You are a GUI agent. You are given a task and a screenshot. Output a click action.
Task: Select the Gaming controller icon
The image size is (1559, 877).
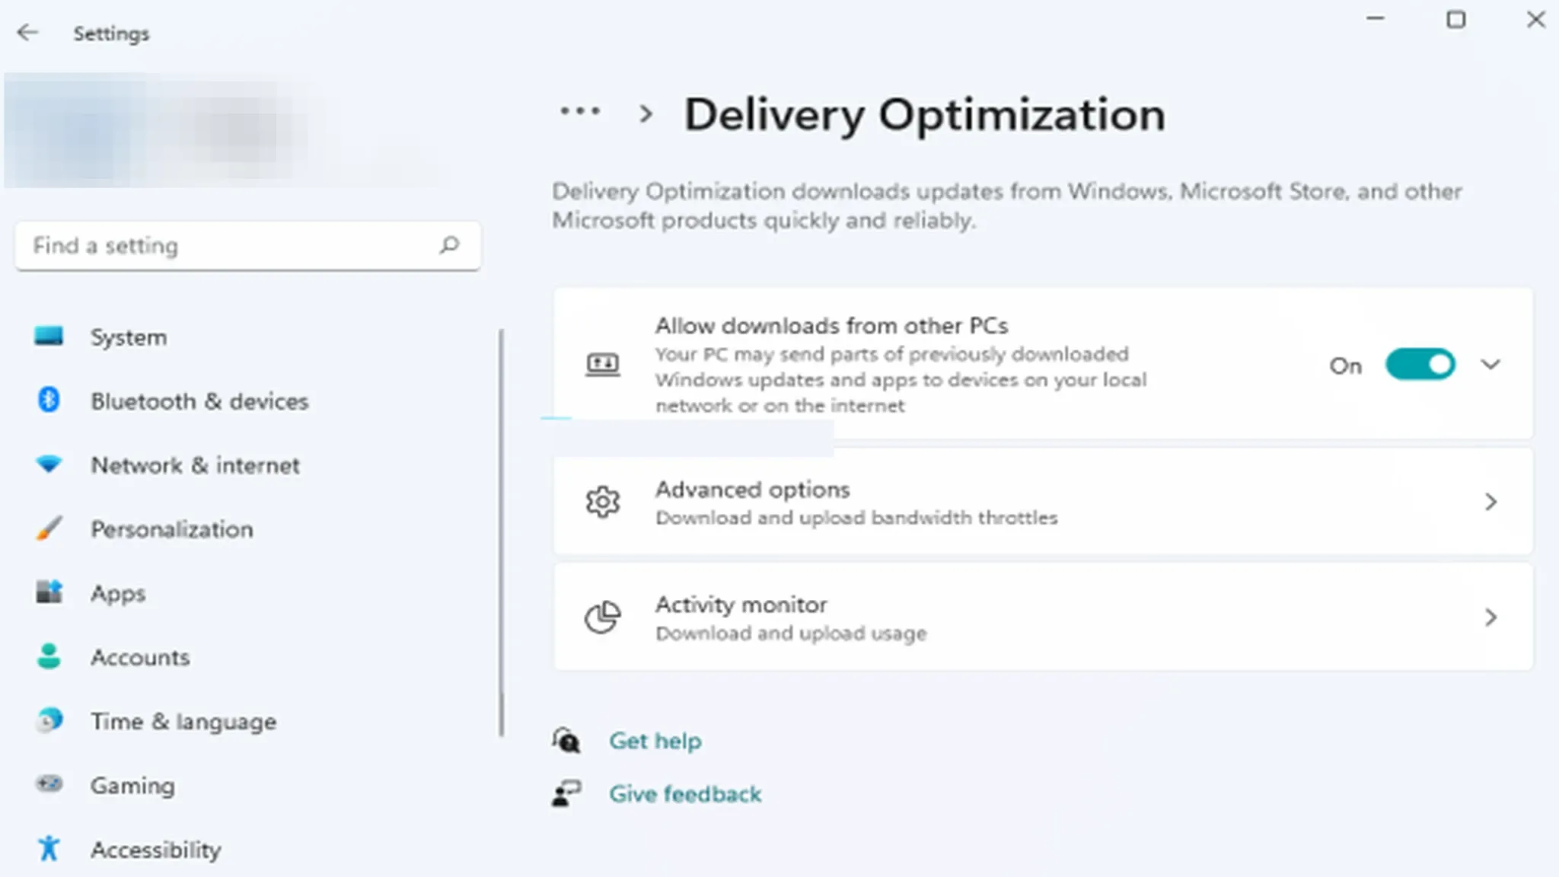pyautogui.click(x=49, y=783)
